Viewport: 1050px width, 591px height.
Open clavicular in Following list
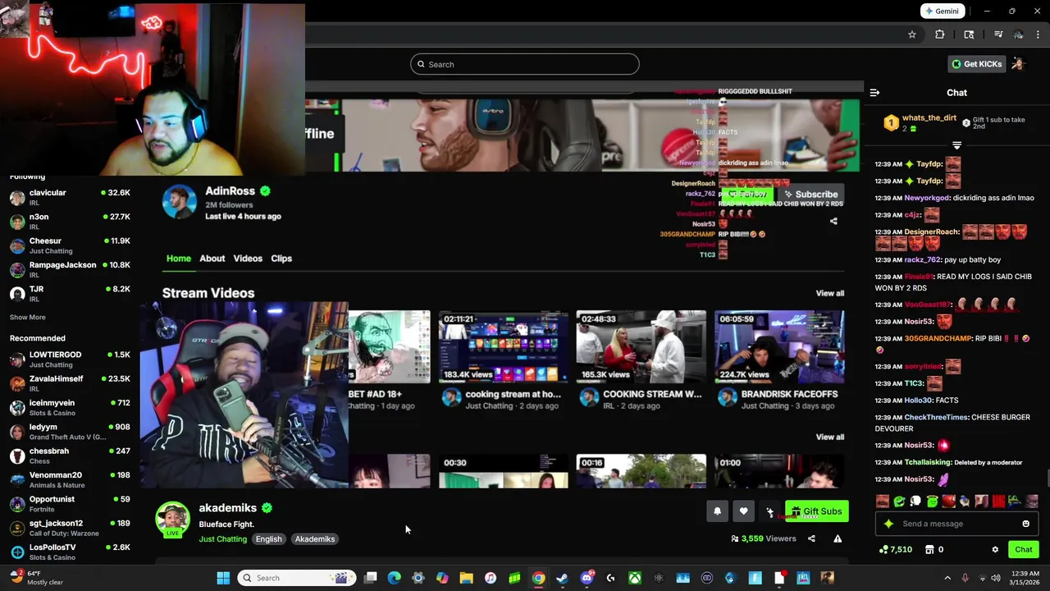pyautogui.click(x=70, y=197)
